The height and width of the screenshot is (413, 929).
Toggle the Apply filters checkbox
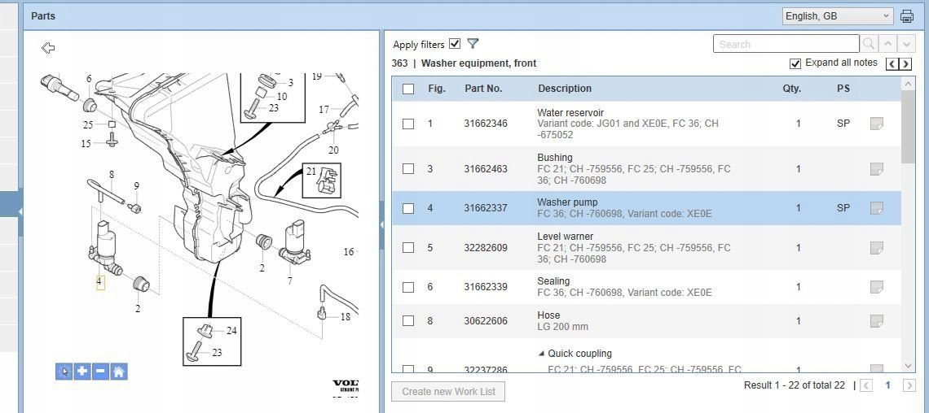[455, 44]
